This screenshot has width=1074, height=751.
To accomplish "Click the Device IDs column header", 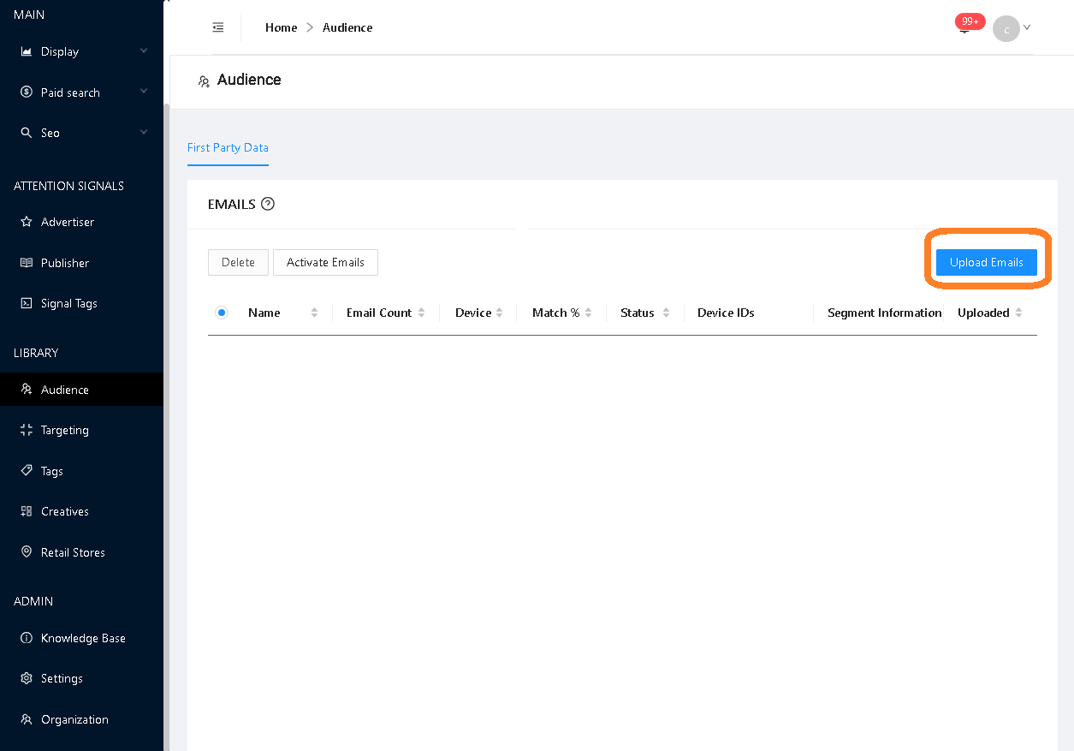I will point(726,313).
